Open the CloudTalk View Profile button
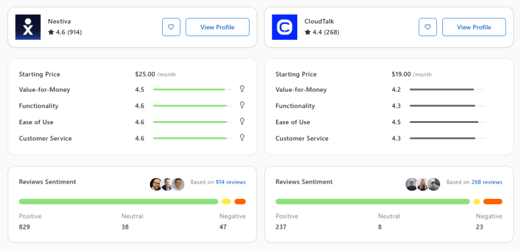 pyautogui.click(x=474, y=27)
